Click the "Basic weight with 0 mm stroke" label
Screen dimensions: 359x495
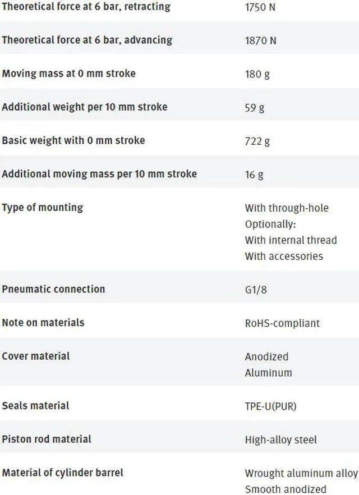73,140
